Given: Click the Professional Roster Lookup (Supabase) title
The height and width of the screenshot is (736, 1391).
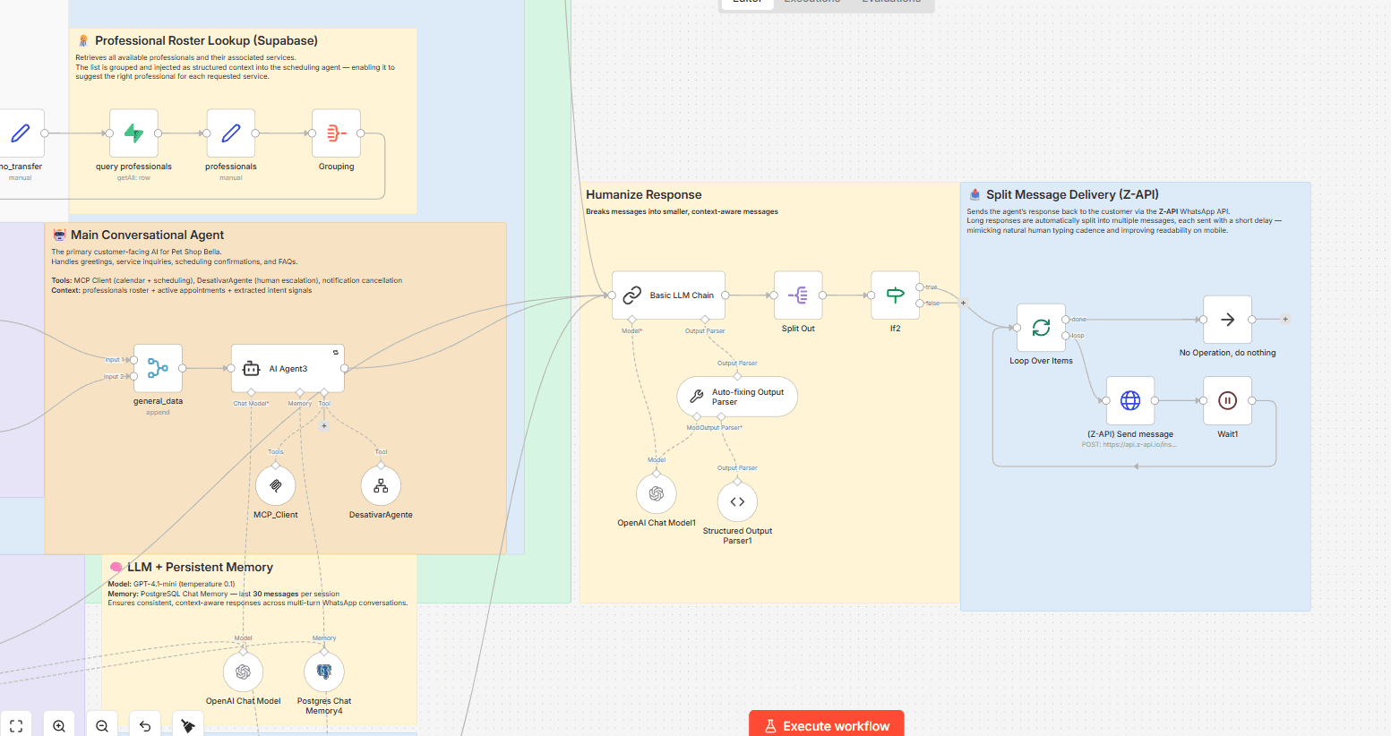Looking at the screenshot, I should point(206,40).
